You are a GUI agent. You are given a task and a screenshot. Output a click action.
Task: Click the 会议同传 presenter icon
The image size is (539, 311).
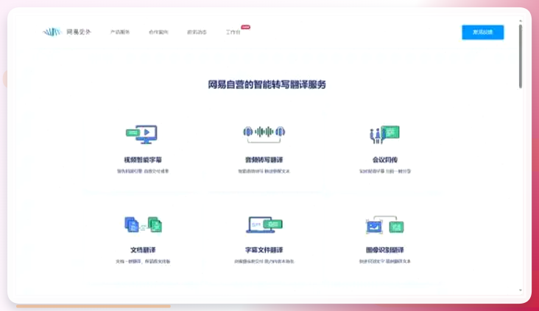(384, 135)
